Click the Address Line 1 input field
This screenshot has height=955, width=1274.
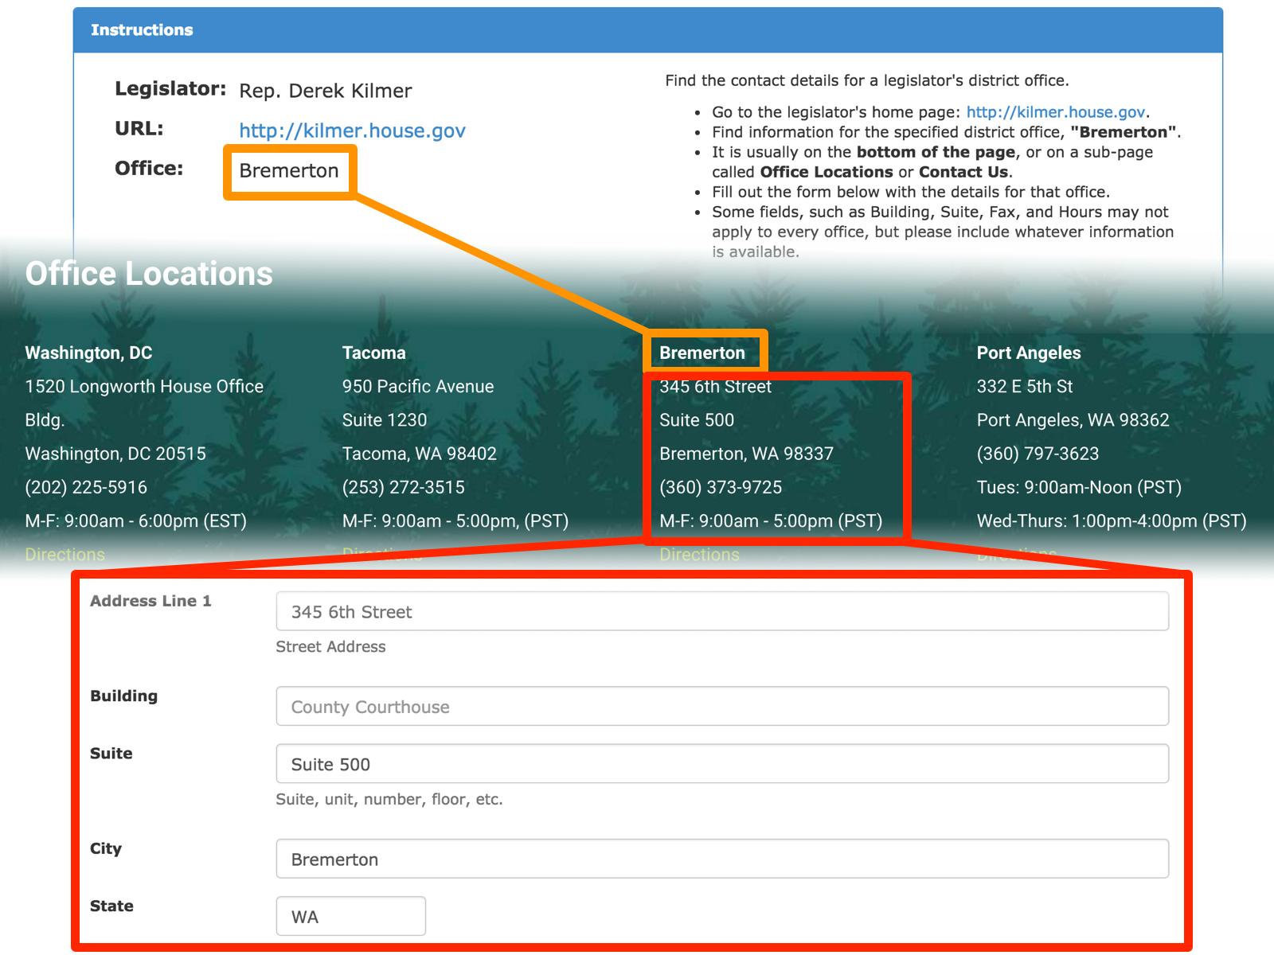click(x=722, y=611)
